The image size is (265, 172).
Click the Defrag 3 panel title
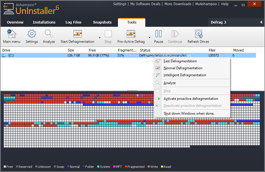pos(218,22)
